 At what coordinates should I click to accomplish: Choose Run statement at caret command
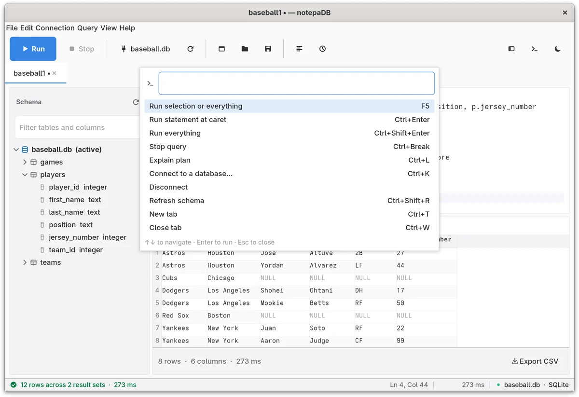tap(289, 120)
